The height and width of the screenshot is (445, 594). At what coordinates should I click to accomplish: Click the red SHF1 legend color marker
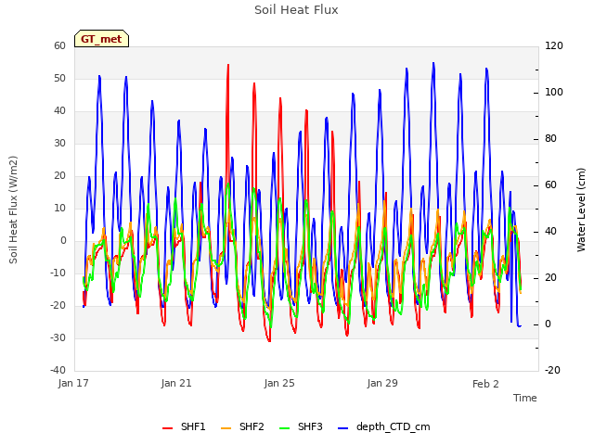tap(167, 428)
